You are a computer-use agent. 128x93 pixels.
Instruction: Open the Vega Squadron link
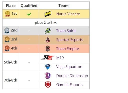(x=69, y=67)
